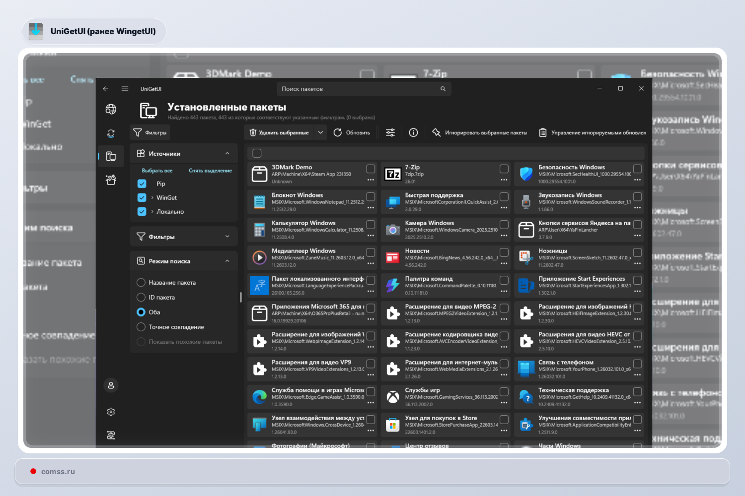Click the 'Снять выделение' link
This screenshot has height=496, width=745.
tap(210, 171)
